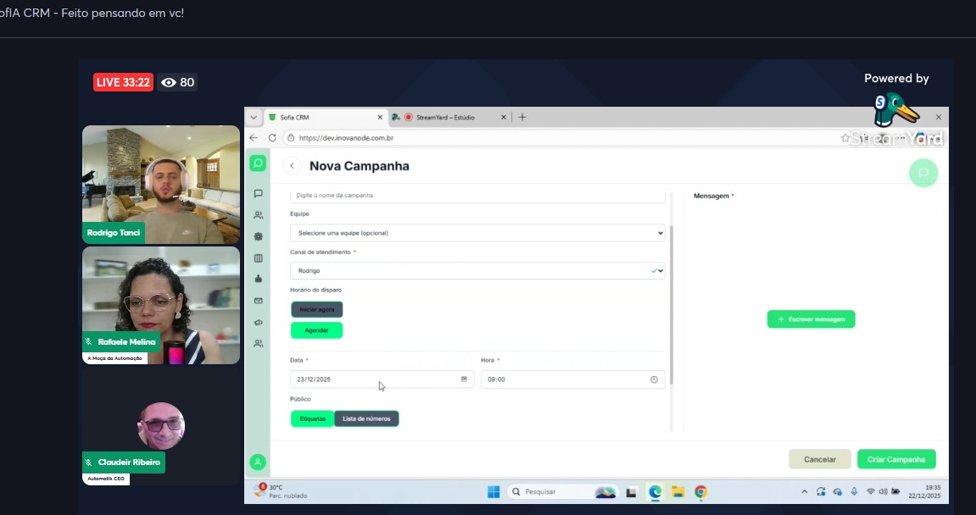Open the megaphone campaigns icon in sidebar

[x=258, y=322]
